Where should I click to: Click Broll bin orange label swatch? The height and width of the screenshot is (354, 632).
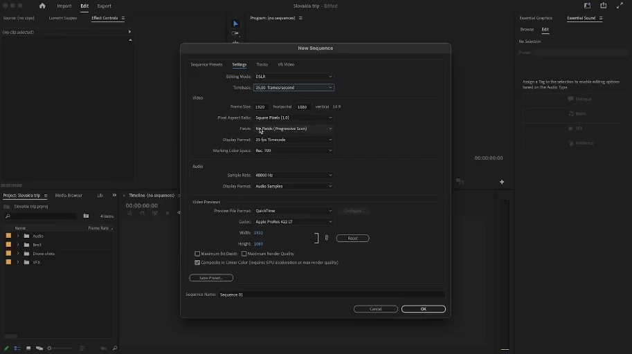[8, 245]
